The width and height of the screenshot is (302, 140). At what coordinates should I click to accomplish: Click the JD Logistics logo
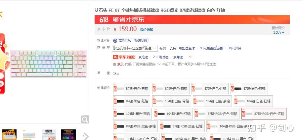124,57
